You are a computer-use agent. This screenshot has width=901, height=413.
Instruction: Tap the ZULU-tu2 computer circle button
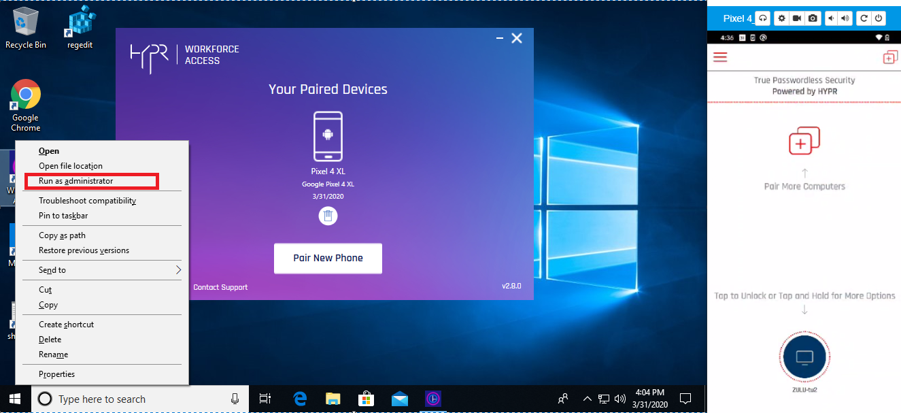tap(804, 358)
